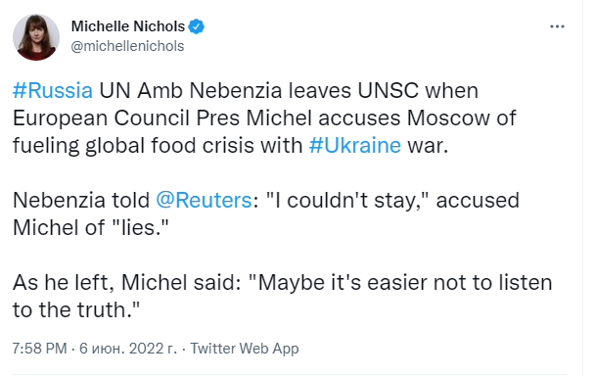Click the quote 'Maybe it's easier not to listen'
Screen dimensions: 595x376
(404, 283)
